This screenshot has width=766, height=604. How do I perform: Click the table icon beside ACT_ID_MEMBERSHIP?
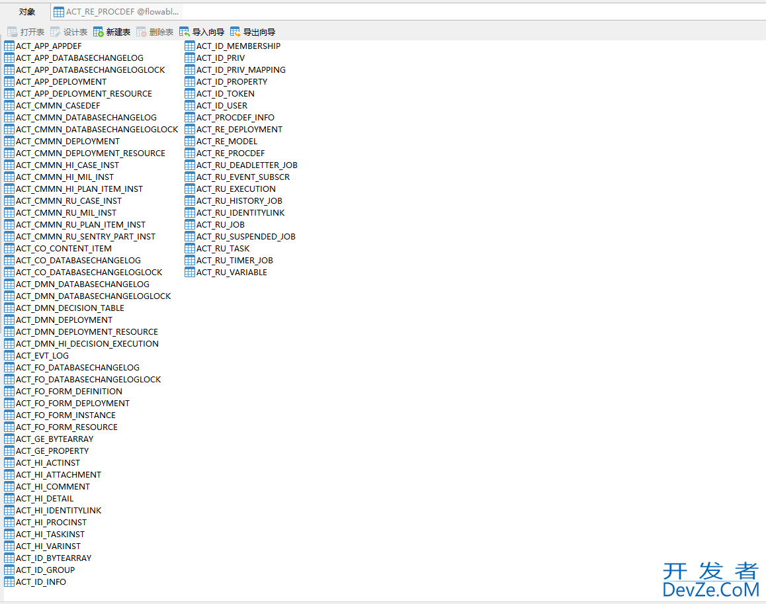[x=190, y=46]
